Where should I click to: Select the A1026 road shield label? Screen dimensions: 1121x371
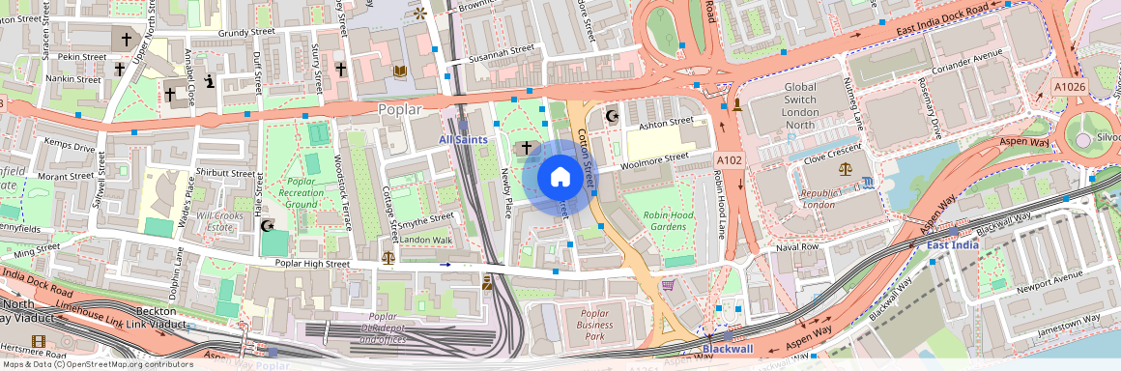[1070, 86]
